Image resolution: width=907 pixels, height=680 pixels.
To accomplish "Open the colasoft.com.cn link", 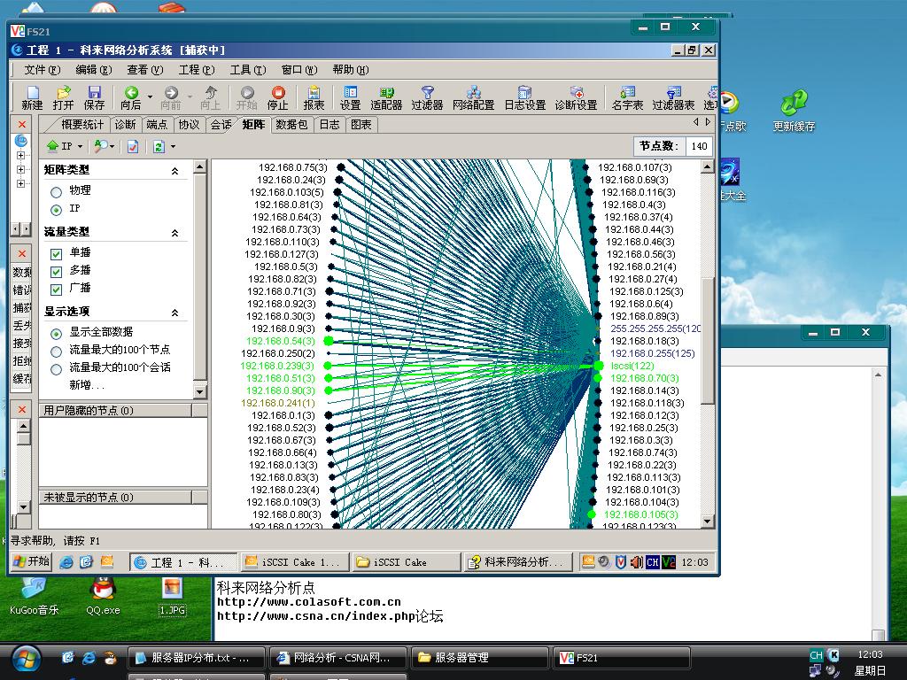I will 308,602.
